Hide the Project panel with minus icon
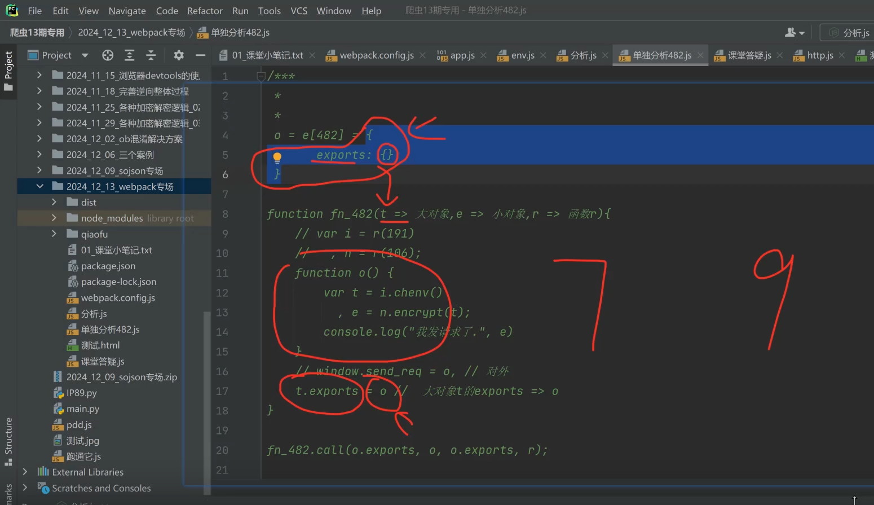The width and height of the screenshot is (874, 505). coord(200,55)
